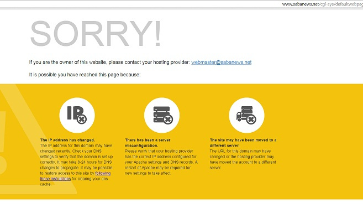Click the IP address changed icon
Image resolution: width=363 pixels, height=208 pixels.
77,115
